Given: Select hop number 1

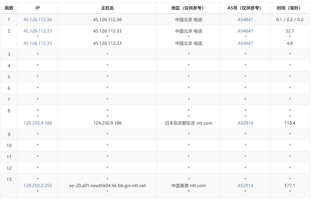Looking at the screenshot, I should 9,20.
